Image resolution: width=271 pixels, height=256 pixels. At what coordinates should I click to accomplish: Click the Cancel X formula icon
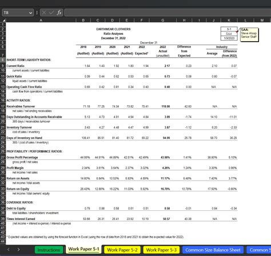(x=44, y=13)
